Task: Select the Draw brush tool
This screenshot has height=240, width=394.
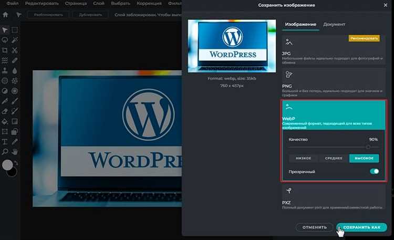Action: (x=15, y=101)
